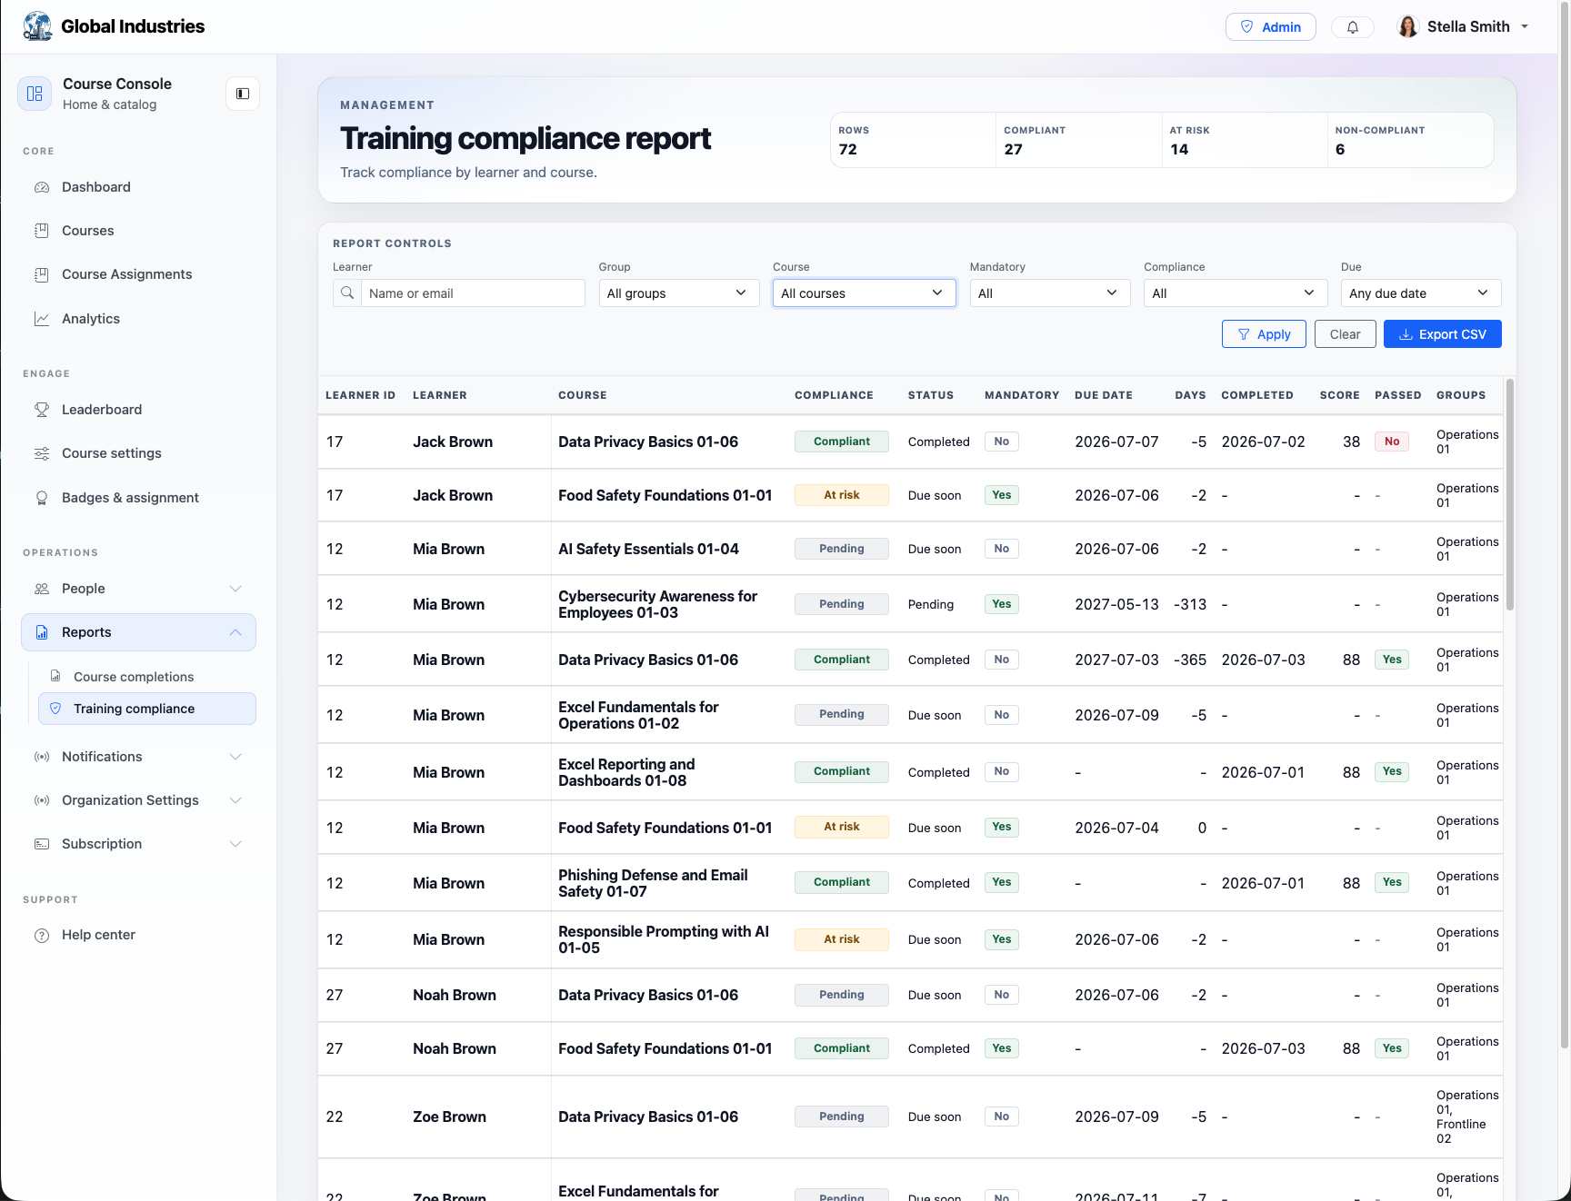
Task: Click the Organization Settings broadcast icon
Action: click(42, 800)
